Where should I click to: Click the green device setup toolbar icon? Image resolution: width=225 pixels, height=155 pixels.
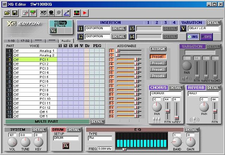pyautogui.click(x=33, y=13)
